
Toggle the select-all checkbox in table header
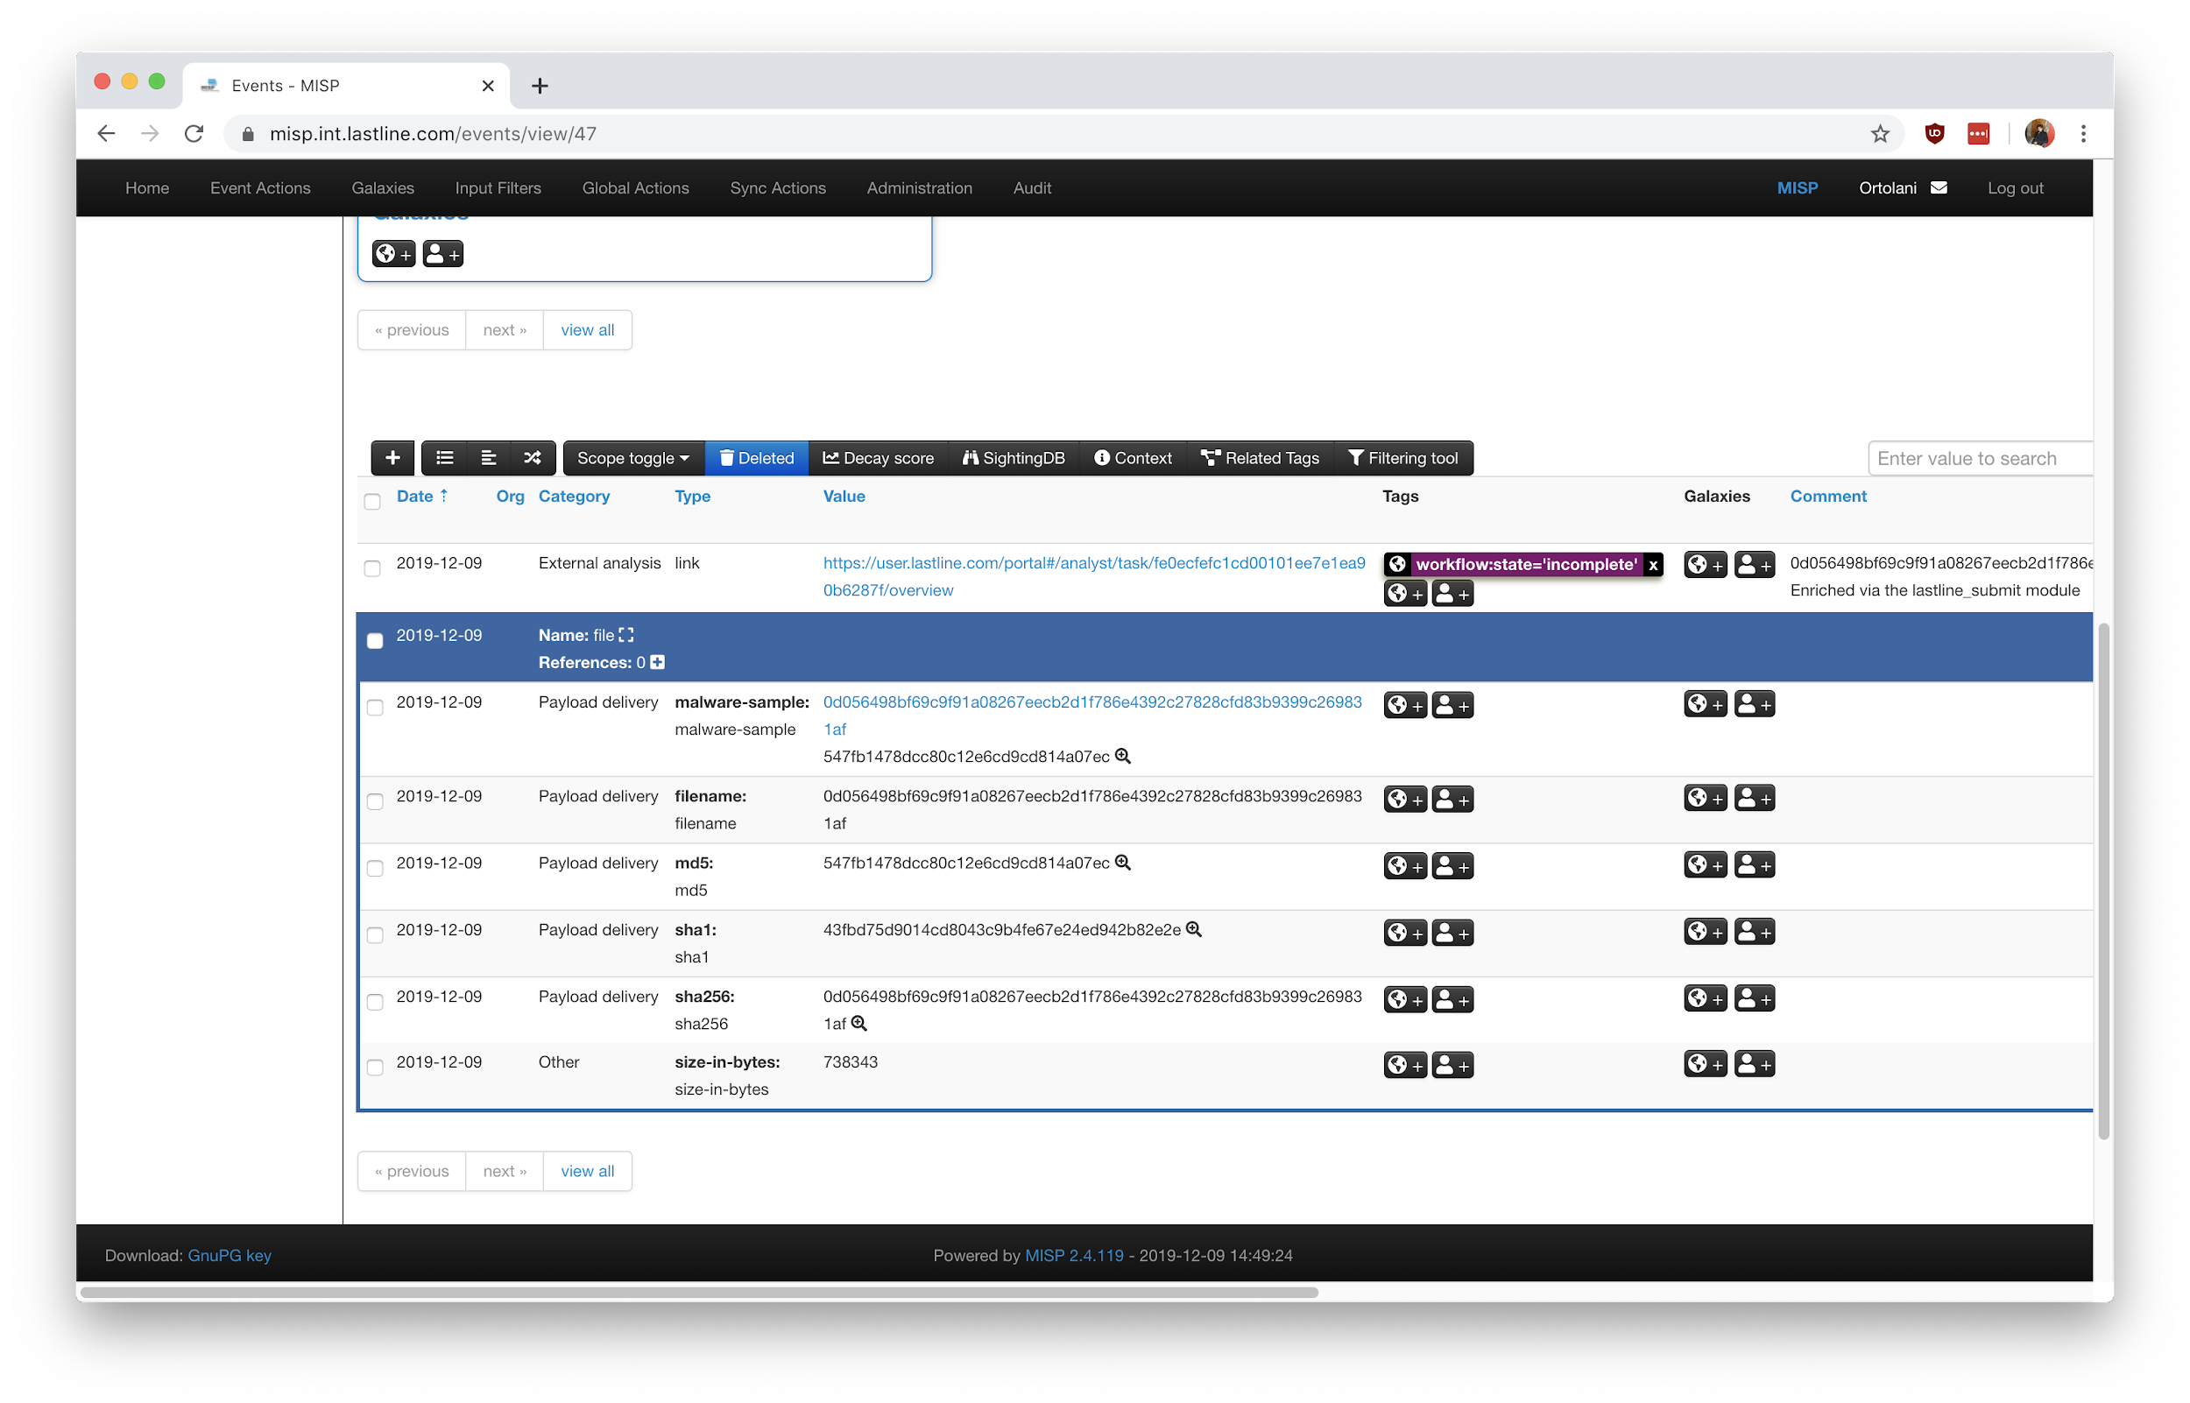pyautogui.click(x=371, y=502)
